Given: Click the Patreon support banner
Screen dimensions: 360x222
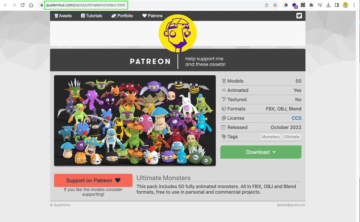Looking at the screenshot, I should [x=178, y=60].
